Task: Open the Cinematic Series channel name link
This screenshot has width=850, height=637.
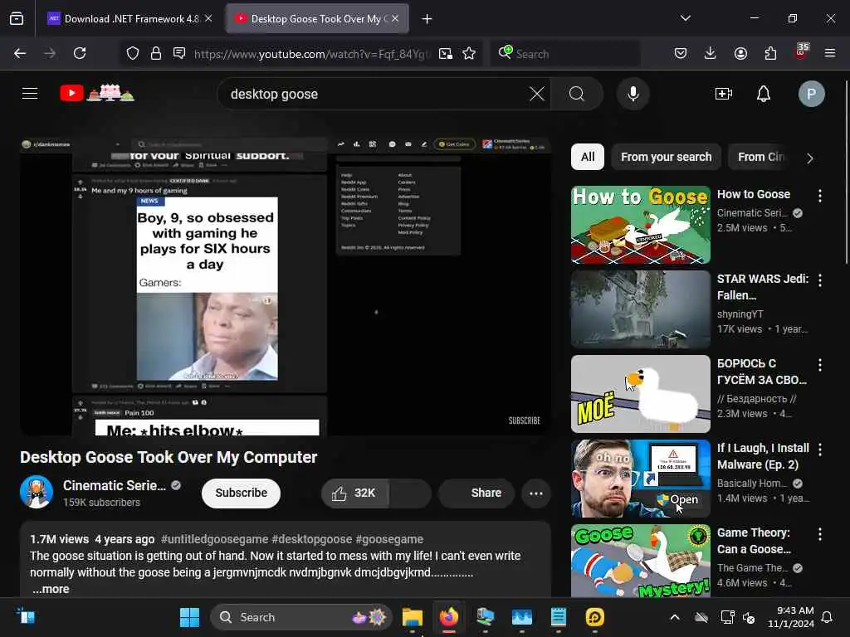Action: click(x=115, y=485)
